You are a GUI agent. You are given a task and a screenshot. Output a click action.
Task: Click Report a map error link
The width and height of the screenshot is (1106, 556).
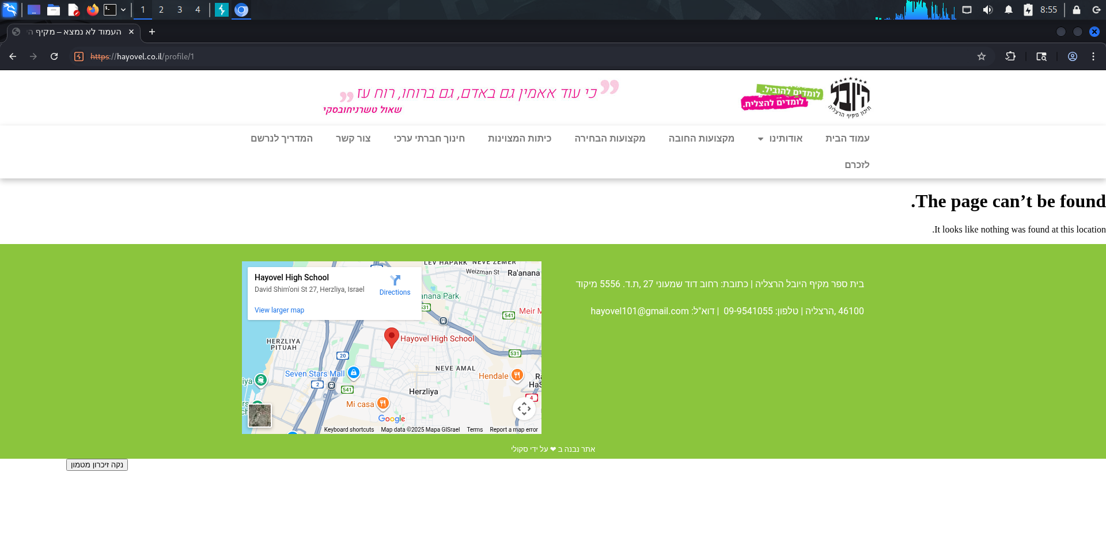(514, 429)
